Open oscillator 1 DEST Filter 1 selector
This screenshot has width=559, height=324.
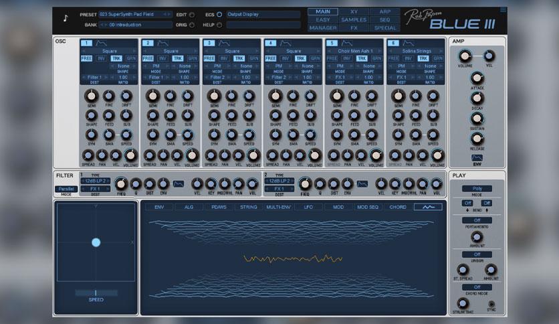tap(95, 77)
